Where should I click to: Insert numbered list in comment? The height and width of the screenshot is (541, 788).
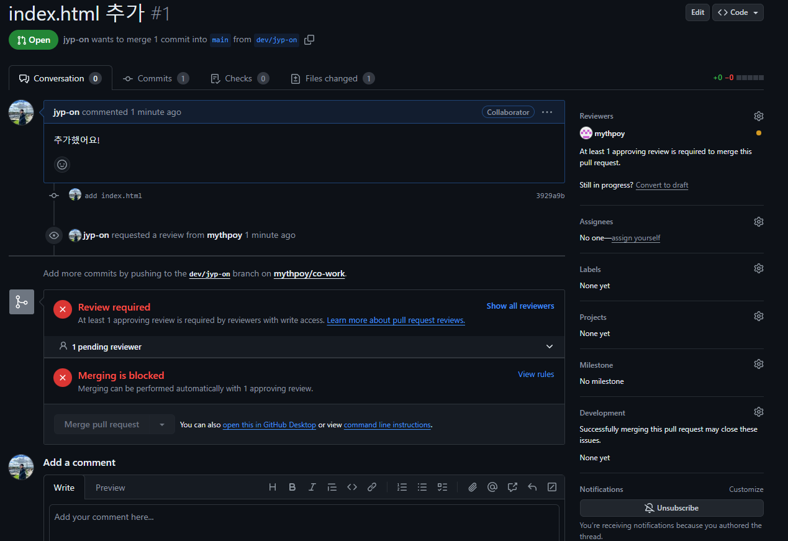(402, 488)
